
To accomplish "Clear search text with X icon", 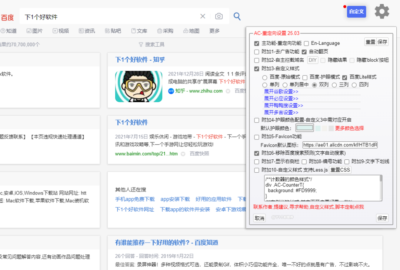I will click(x=203, y=16).
